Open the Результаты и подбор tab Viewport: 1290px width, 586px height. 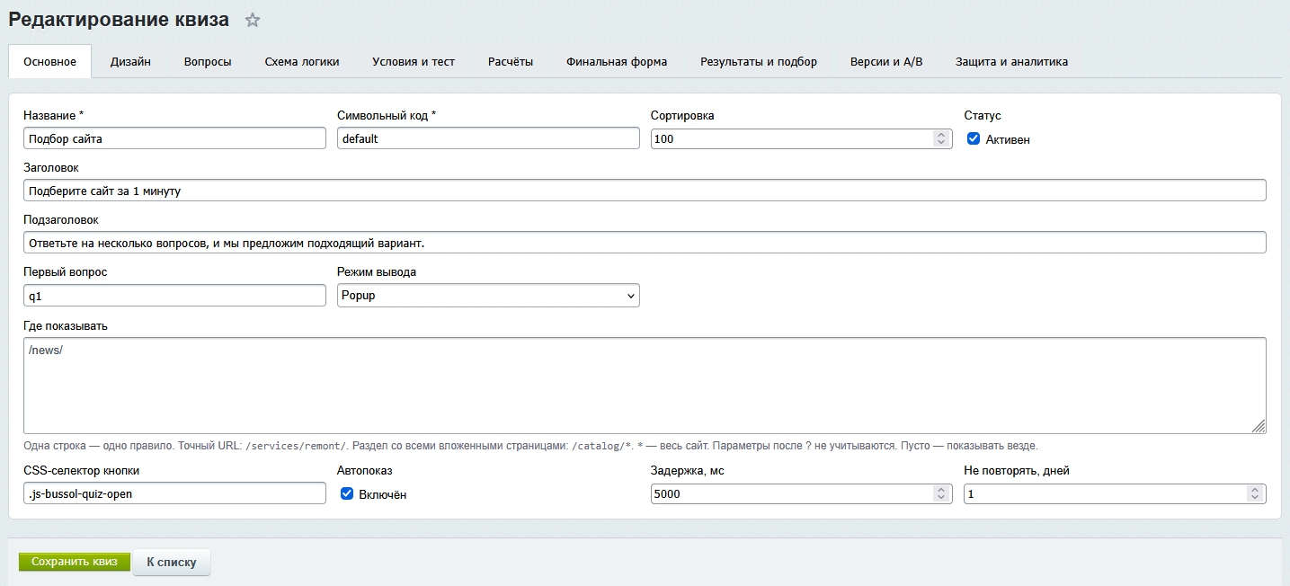tap(759, 62)
